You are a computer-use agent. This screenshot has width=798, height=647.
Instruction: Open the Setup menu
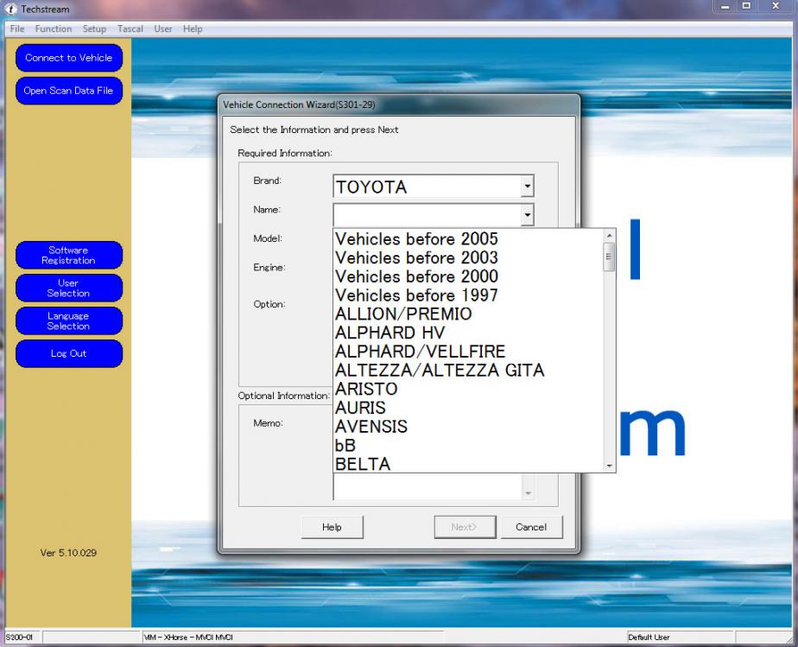95,29
